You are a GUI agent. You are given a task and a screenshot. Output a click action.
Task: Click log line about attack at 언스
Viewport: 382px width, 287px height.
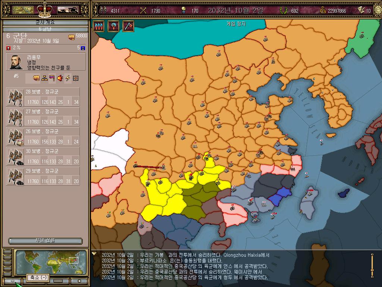185,266
